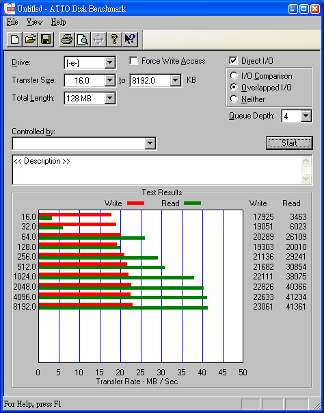Click the Print toolbar icon
The image size is (324, 413).
[x=67, y=40]
